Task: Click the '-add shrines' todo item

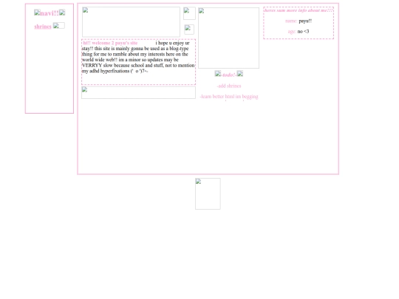Action: coord(229,86)
